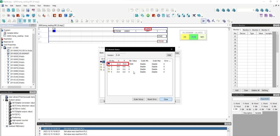Image resolution: width=280 pixels, height=136 pixels.
Task: Click the green RUN status indicator
Action: pyautogui.click(x=194, y=37)
